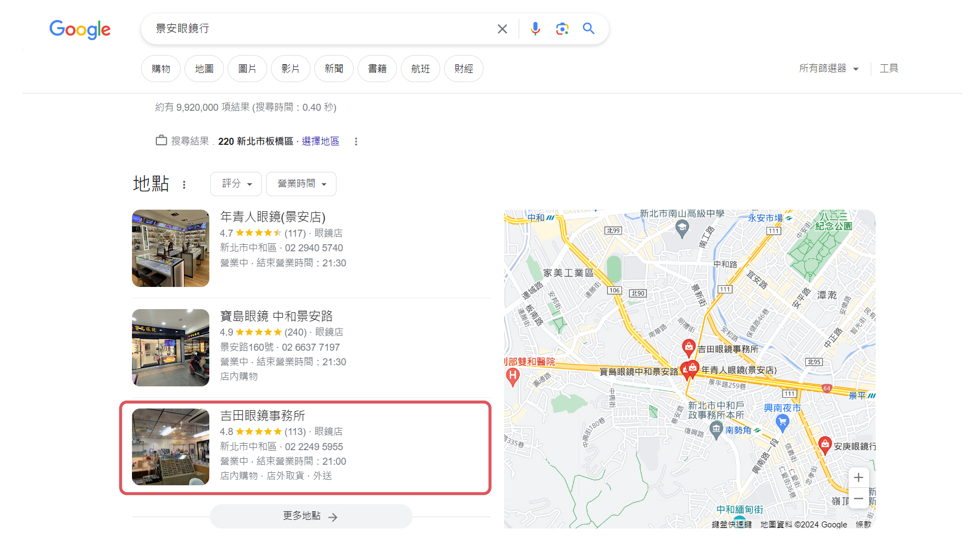Switch to the 新聞 tab
Viewport: 980px width, 542px height.
334,69
